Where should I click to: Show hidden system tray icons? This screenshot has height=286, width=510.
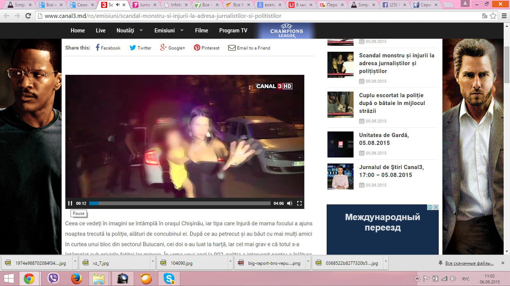point(417,278)
